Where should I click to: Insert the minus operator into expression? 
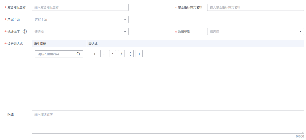(104, 54)
